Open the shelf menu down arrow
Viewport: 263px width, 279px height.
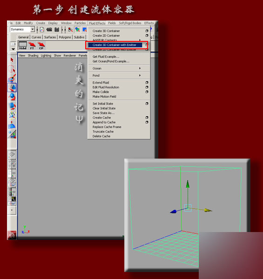click(13, 49)
